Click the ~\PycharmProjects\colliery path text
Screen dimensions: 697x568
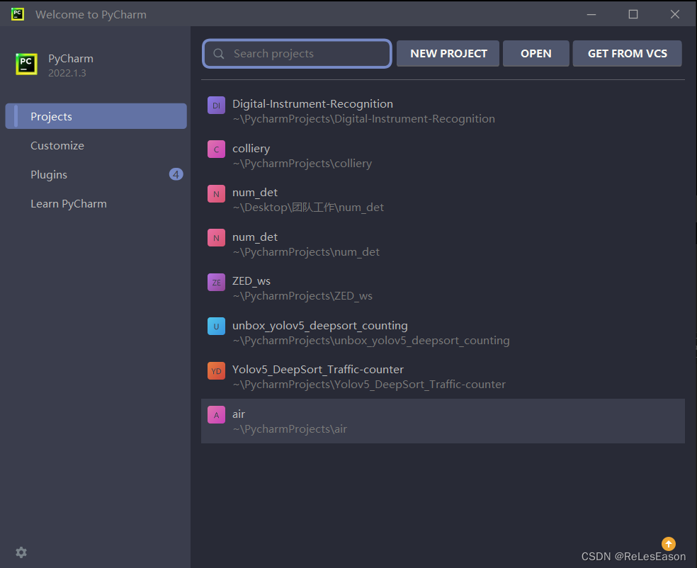click(x=302, y=164)
